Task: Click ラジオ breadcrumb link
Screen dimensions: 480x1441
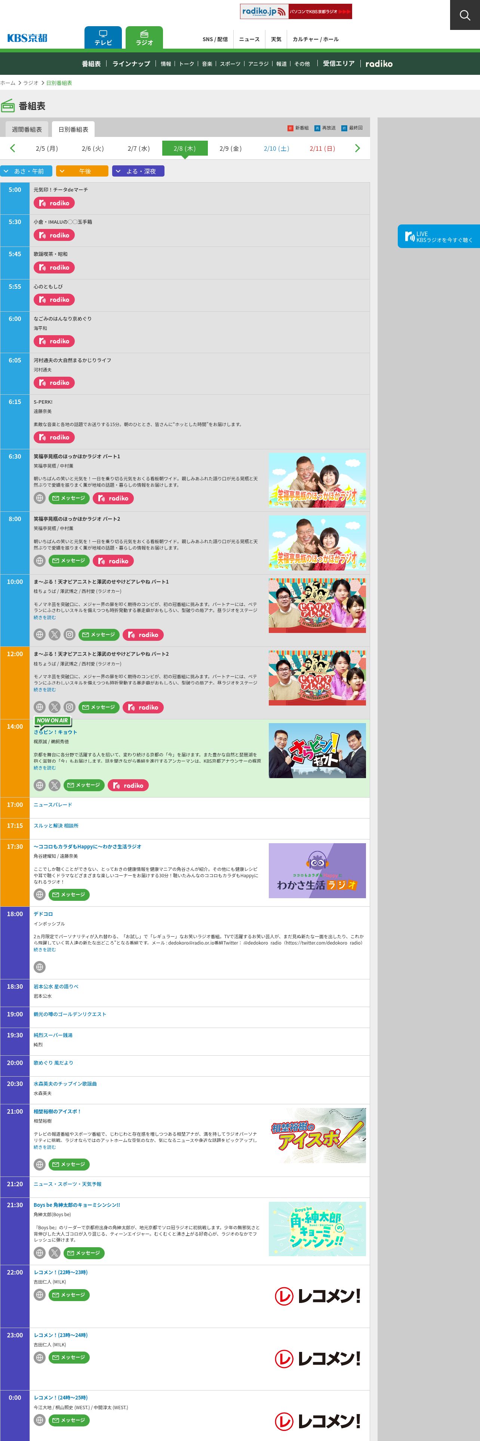Action: [x=31, y=83]
